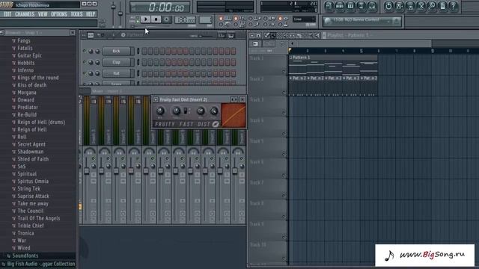The width and height of the screenshot is (479, 269).
Task: Open the Line snap dropdown
Action: pos(304,19)
